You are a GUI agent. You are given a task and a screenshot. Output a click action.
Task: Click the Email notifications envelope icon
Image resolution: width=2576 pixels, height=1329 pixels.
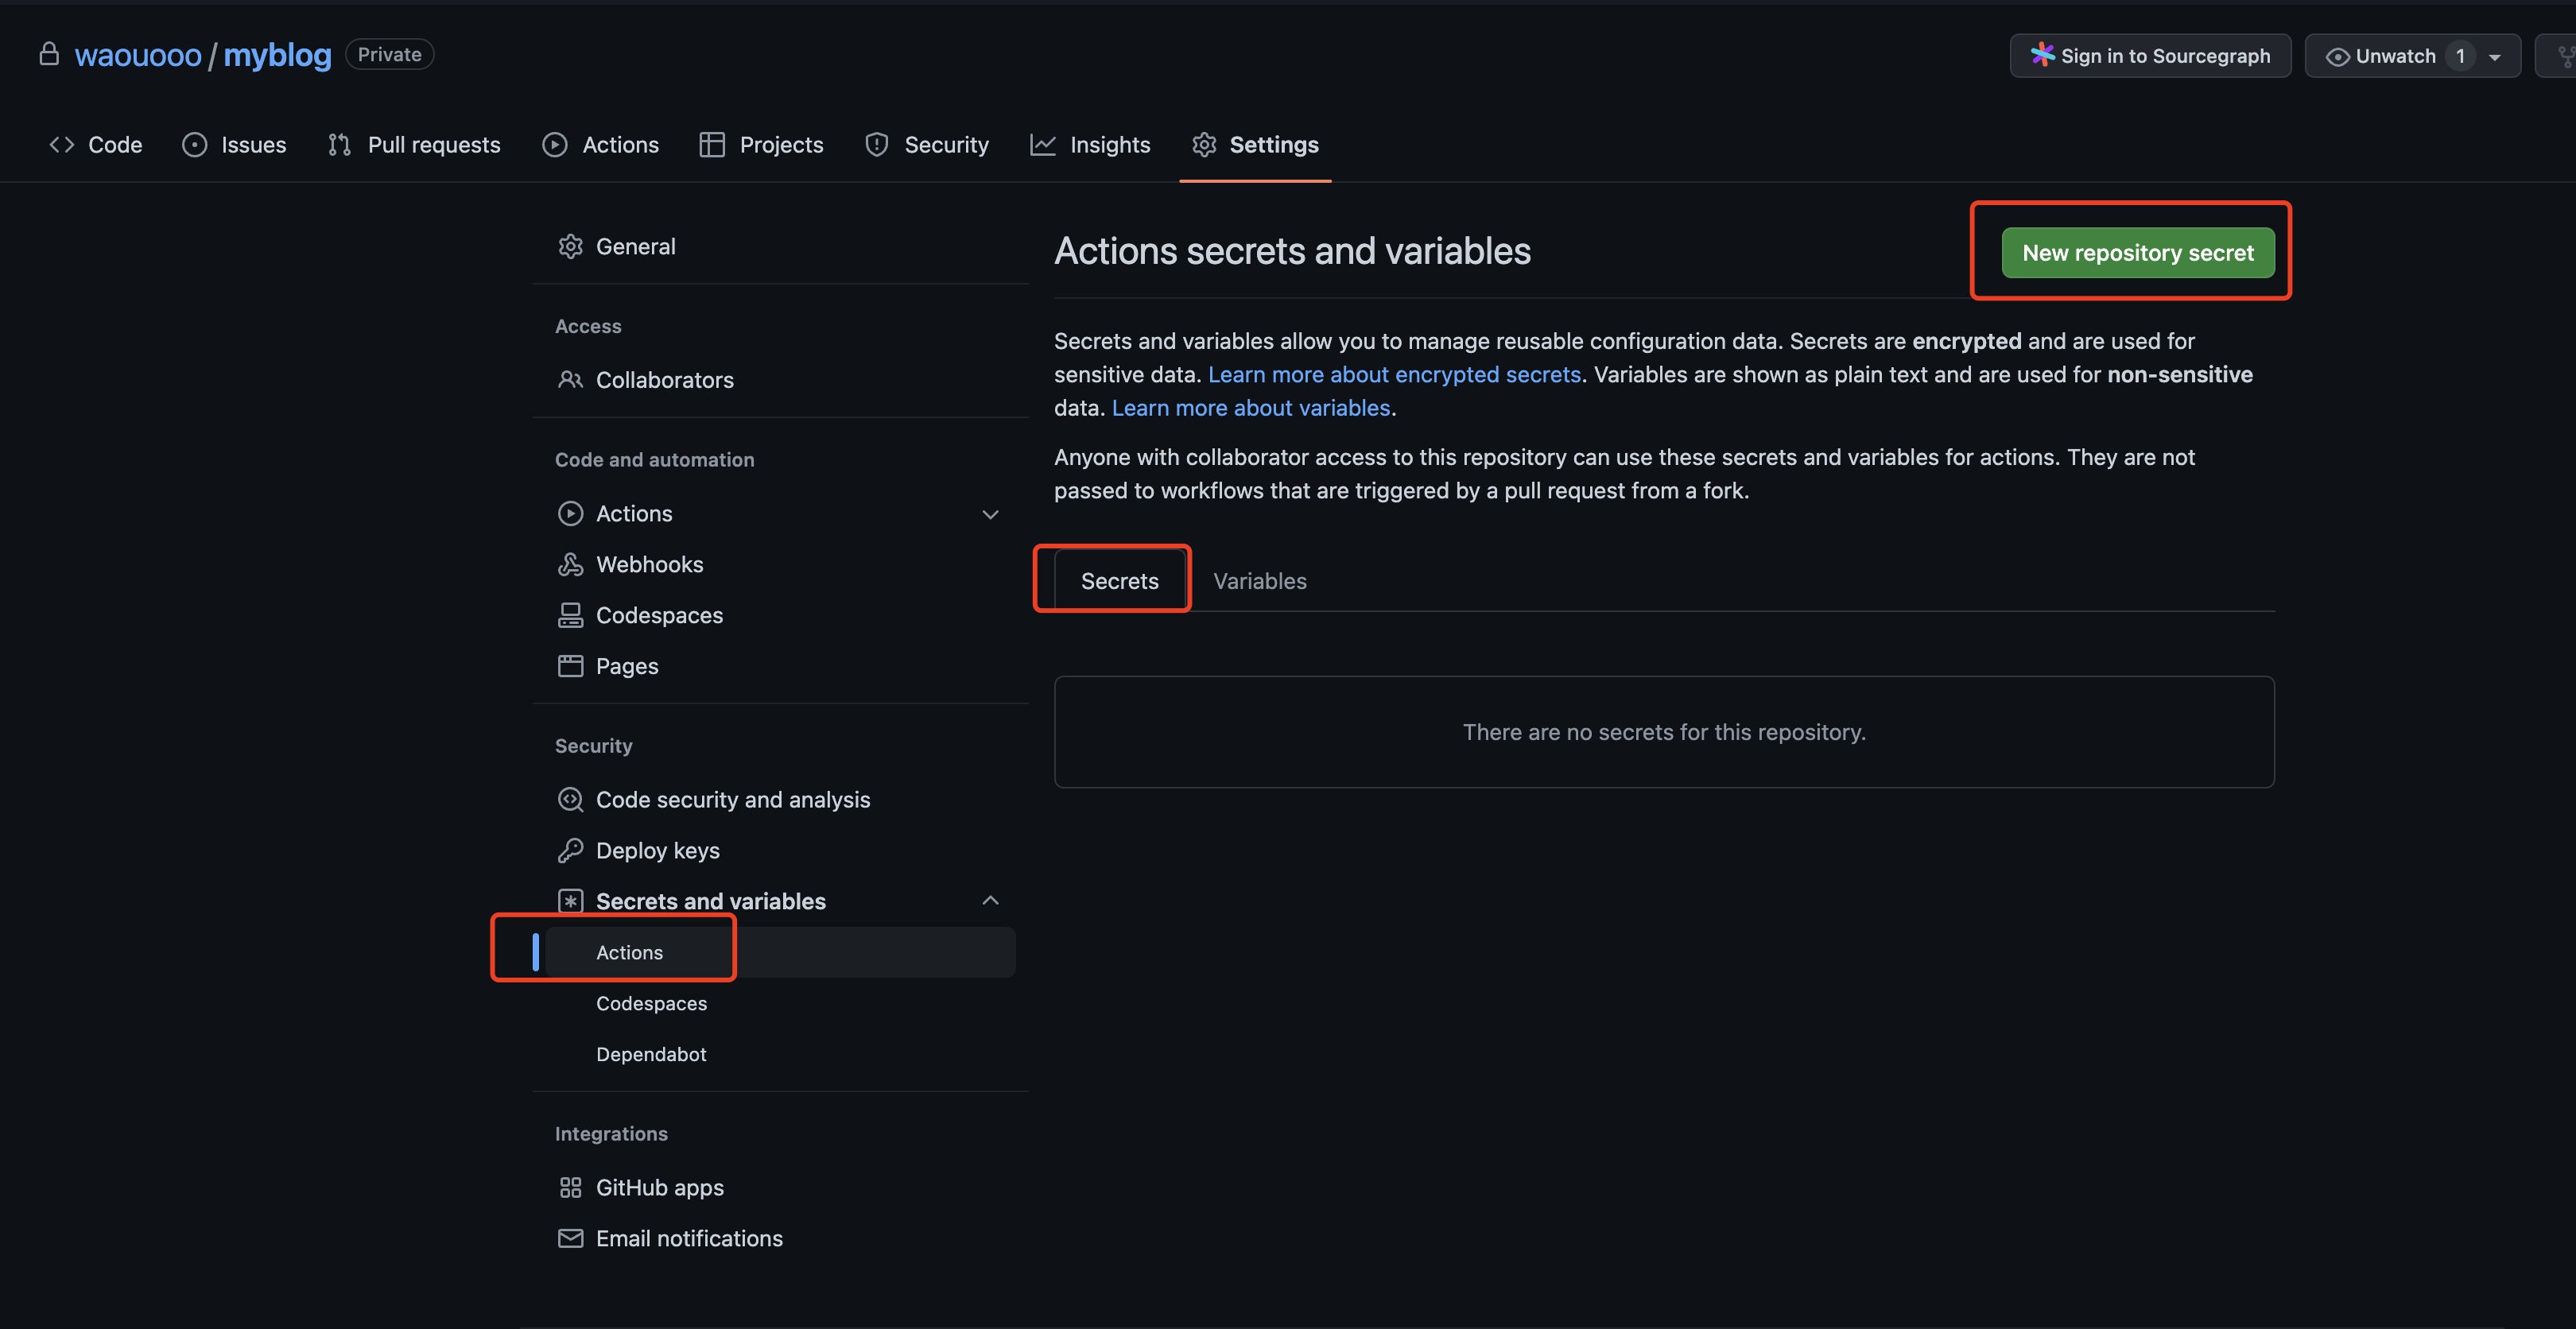[570, 1239]
